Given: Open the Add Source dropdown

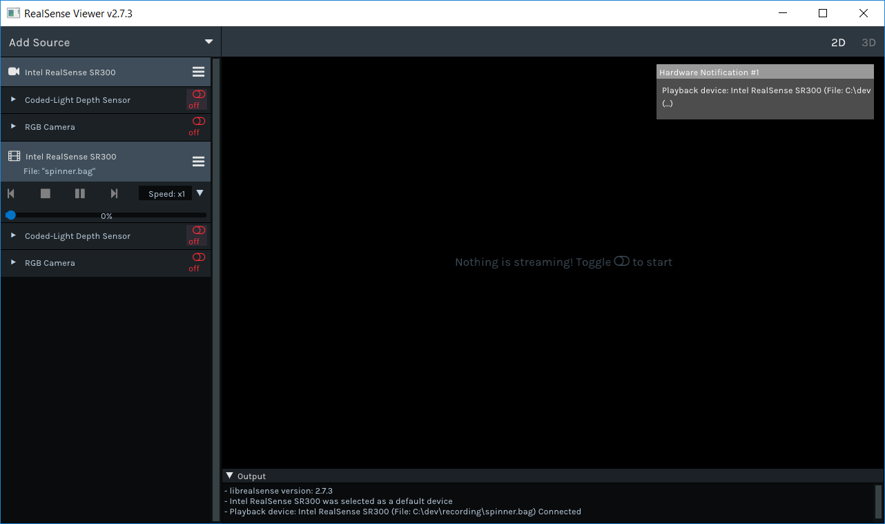Looking at the screenshot, I should click(x=208, y=42).
